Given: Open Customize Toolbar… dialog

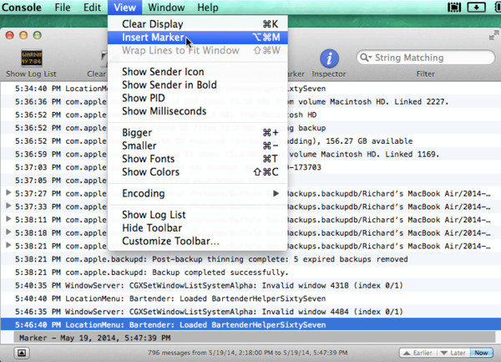Looking at the screenshot, I should 198,241.
